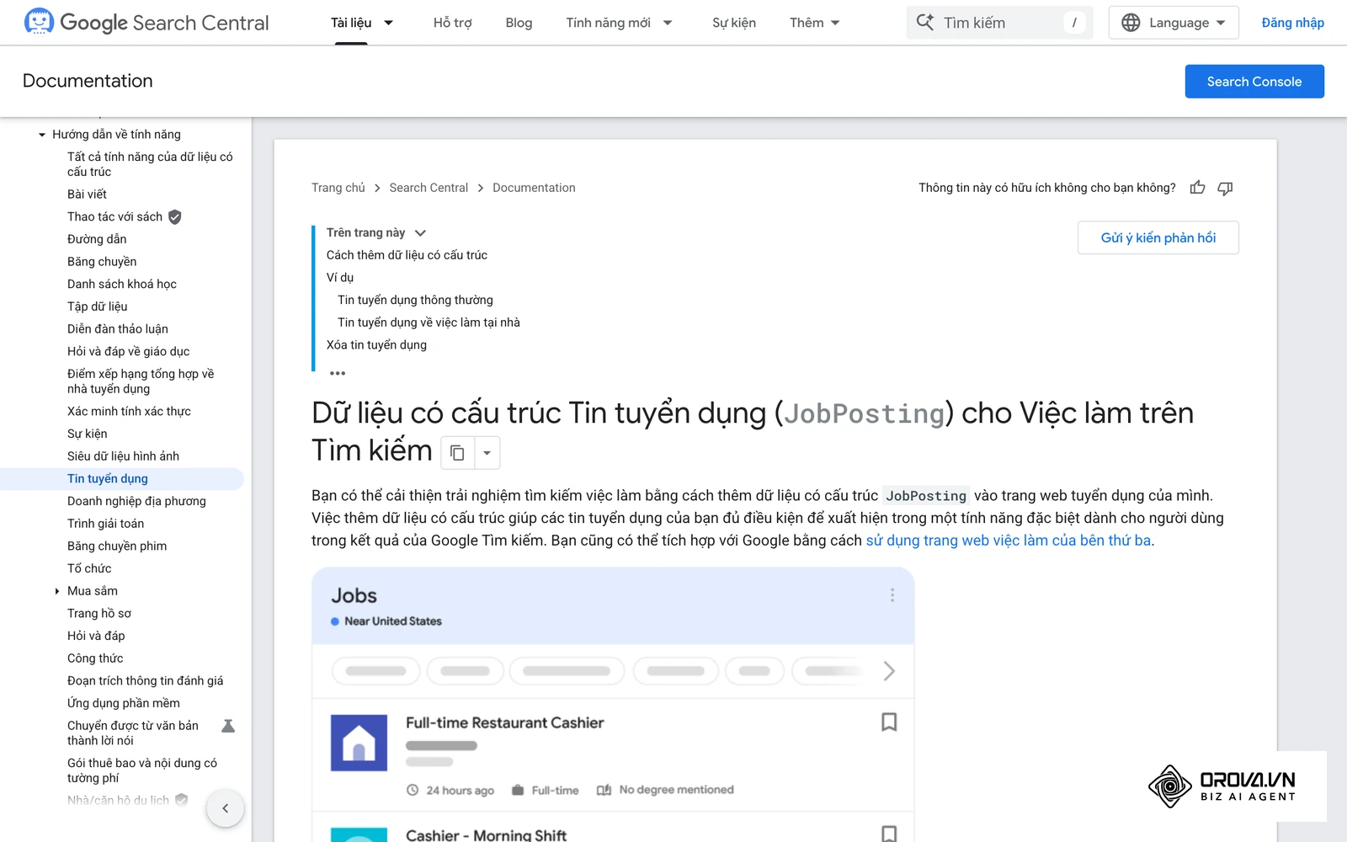Go to the Blog tab
Image resolution: width=1347 pixels, height=842 pixels.
519,23
